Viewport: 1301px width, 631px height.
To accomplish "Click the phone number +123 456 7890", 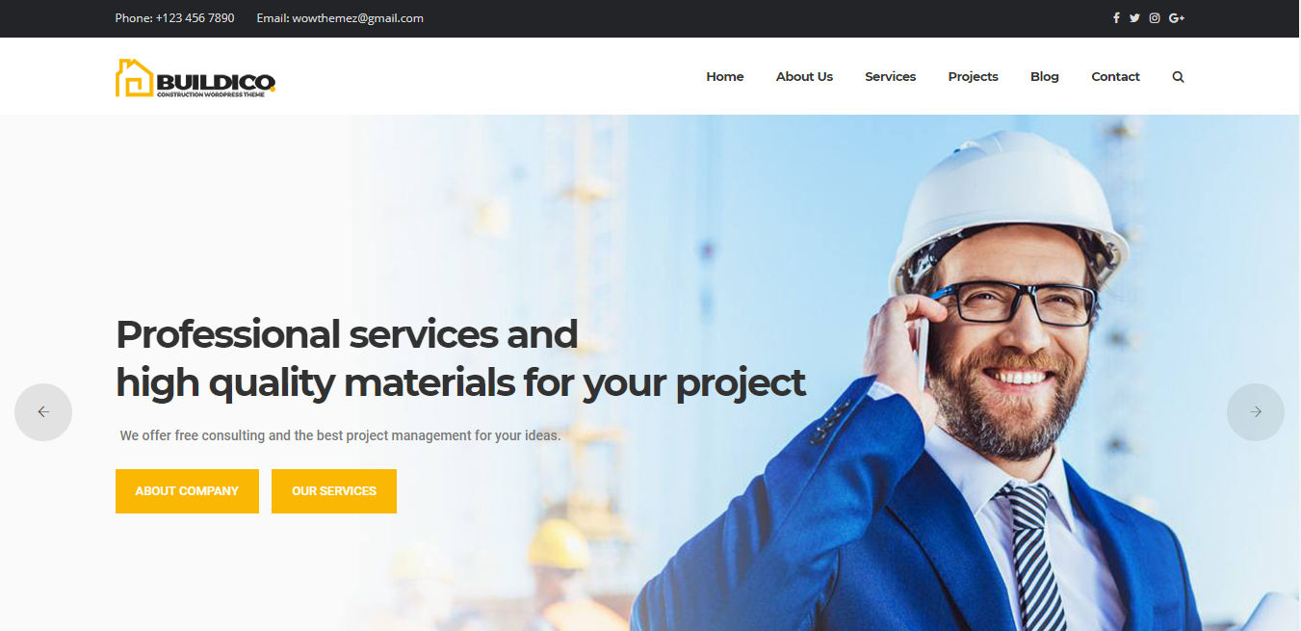I will tap(195, 18).
